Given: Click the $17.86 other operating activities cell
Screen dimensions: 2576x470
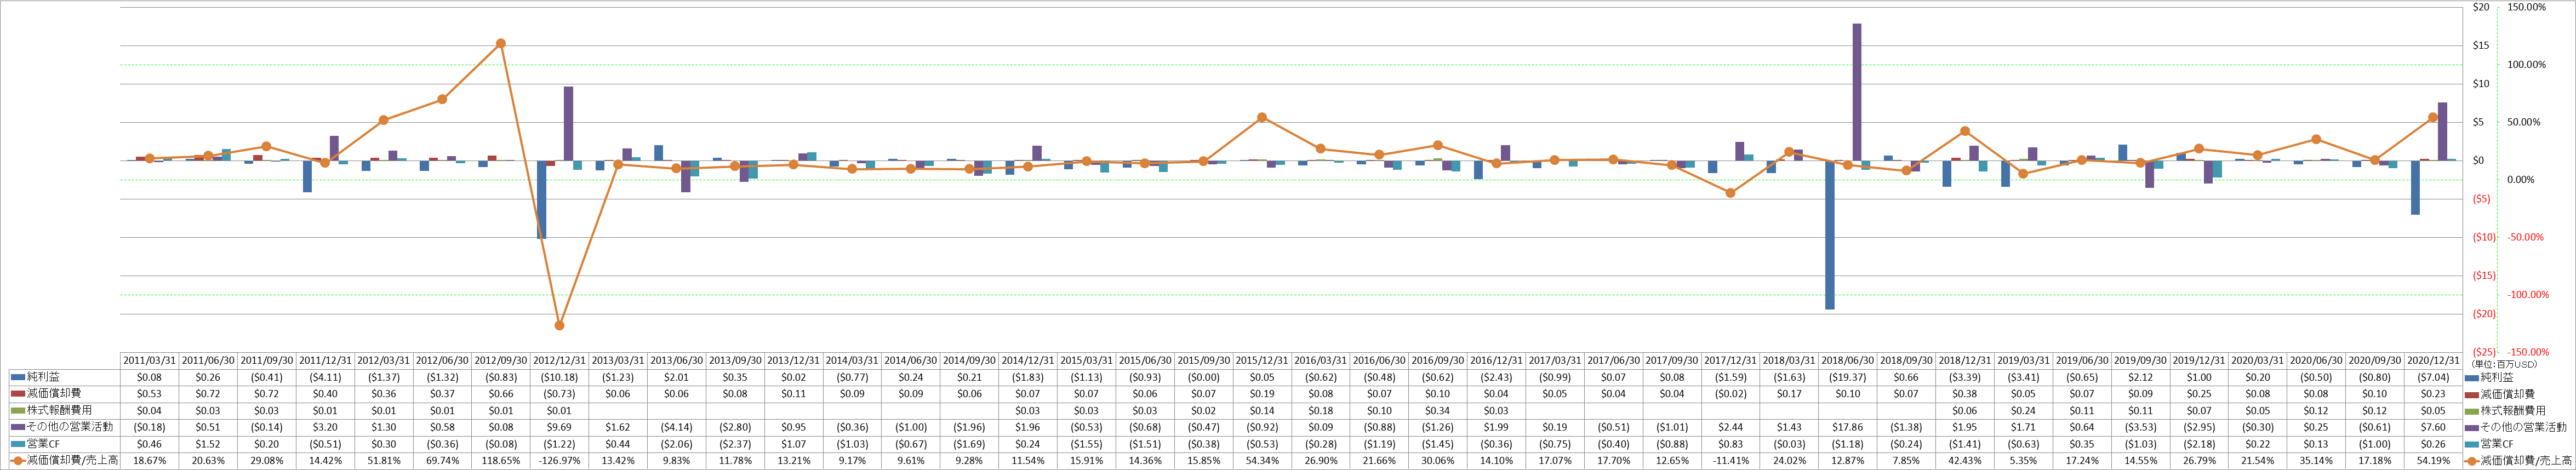Looking at the screenshot, I should 1848,427.
